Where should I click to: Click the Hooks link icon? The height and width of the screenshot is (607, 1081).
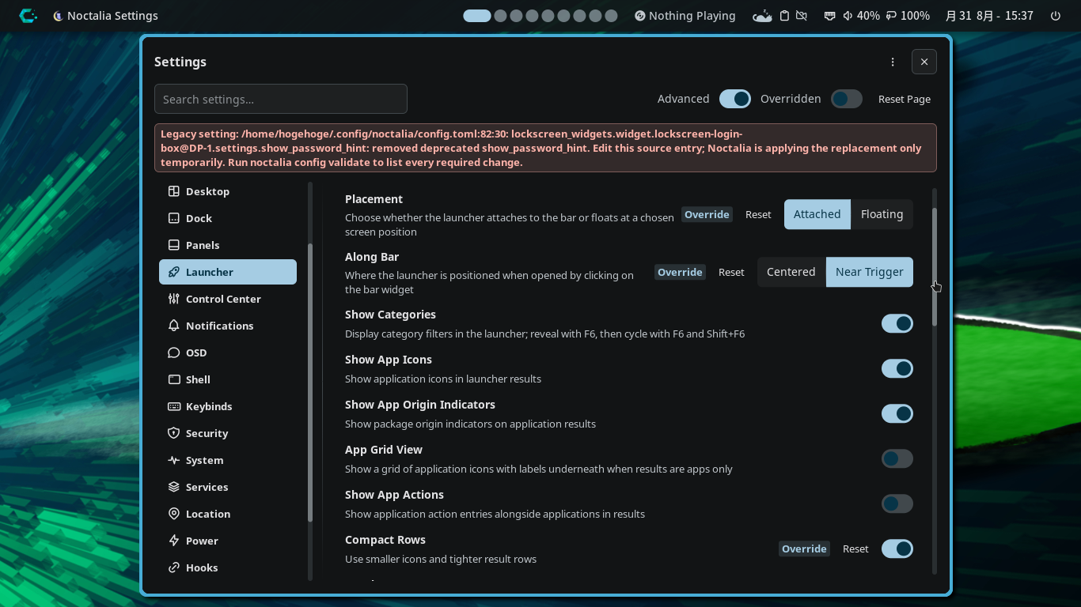coord(174,567)
